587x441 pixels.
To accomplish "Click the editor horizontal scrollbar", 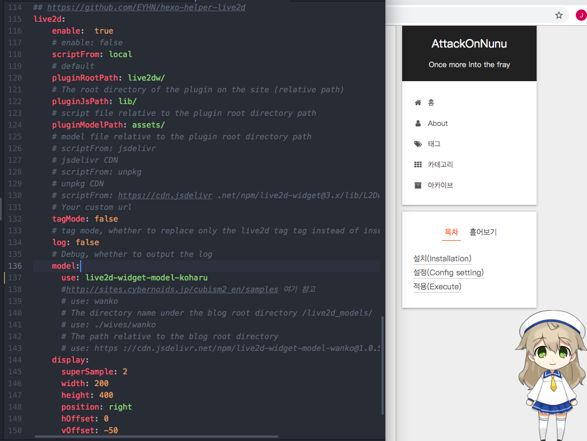I will [x=156, y=436].
